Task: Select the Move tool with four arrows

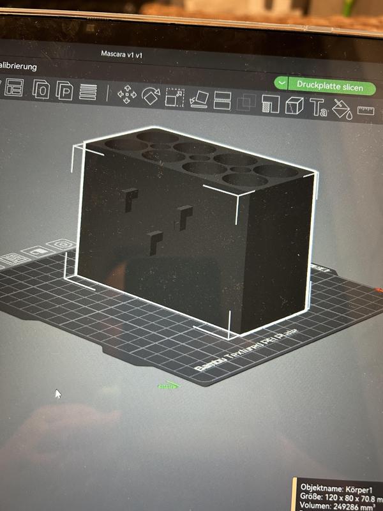Action: coord(127,95)
